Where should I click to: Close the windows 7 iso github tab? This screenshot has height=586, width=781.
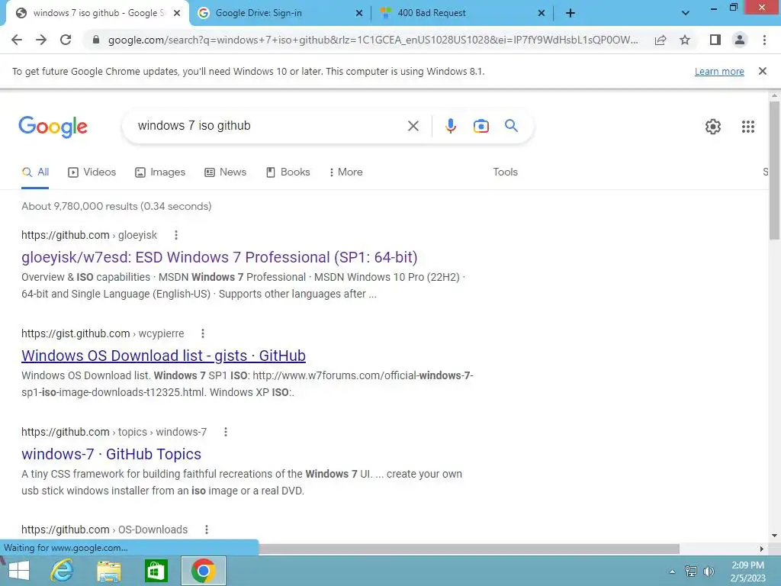177,14
